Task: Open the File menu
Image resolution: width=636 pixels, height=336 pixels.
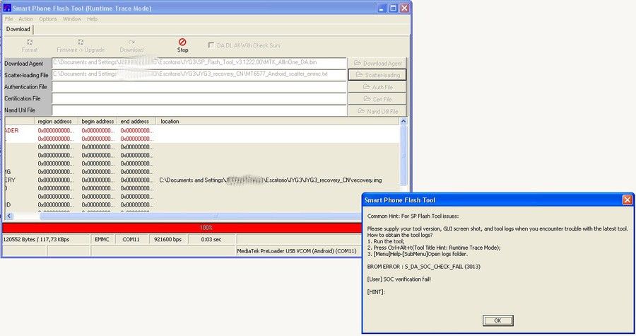Action: 8,19
